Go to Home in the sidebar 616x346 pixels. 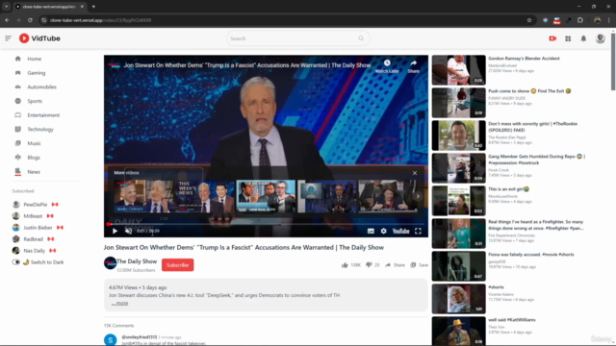tap(35, 59)
